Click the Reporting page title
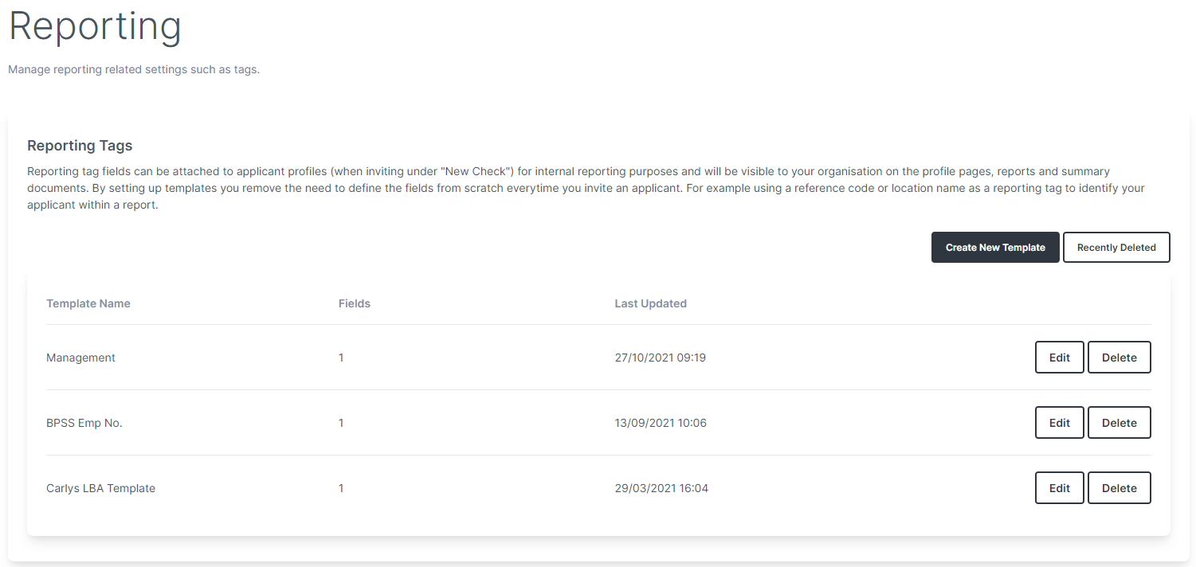The image size is (1196, 567). point(95,26)
